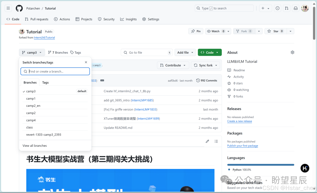Open the Readme link in About
Screen dimensions: 317x193
coord(236,70)
